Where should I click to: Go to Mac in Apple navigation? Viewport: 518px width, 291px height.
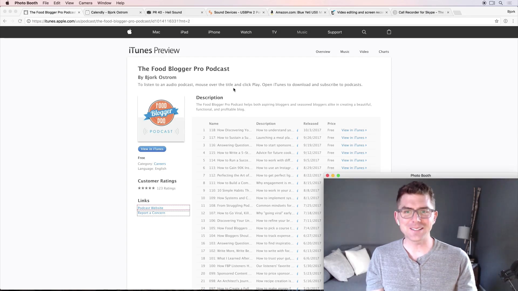(156, 32)
